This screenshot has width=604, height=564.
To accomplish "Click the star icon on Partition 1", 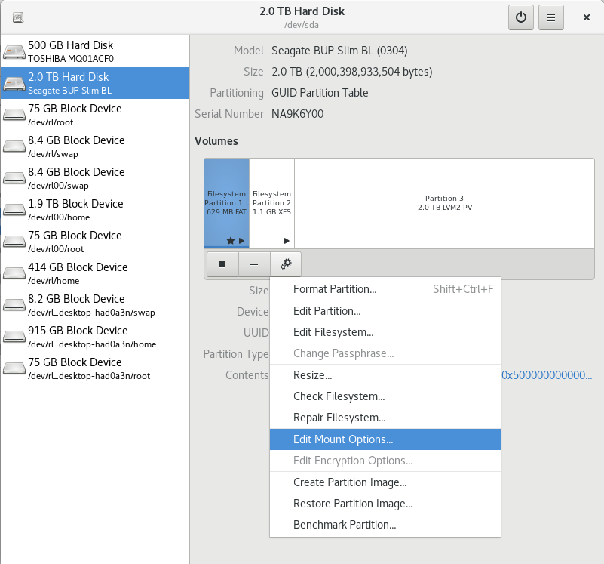I will [x=230, y=241].
